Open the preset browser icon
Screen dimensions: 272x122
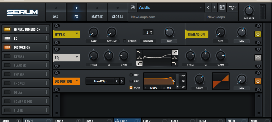[x=222, y=7]
